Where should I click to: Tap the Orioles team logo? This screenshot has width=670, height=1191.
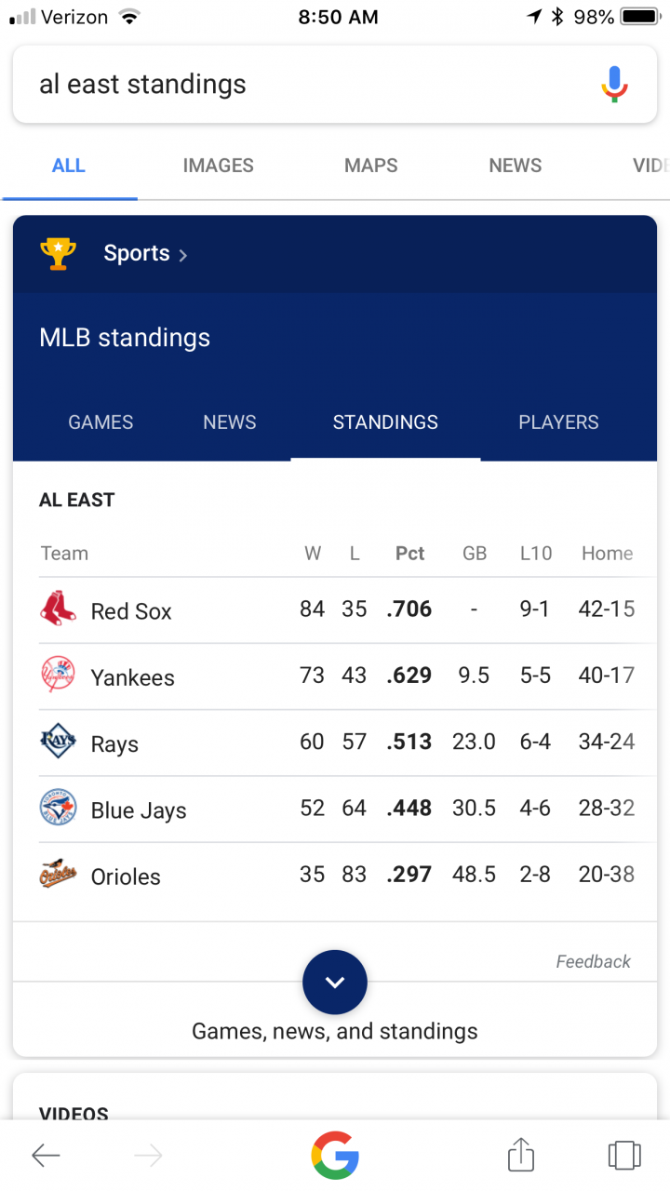pyautogui.click(x=58, y=875)
